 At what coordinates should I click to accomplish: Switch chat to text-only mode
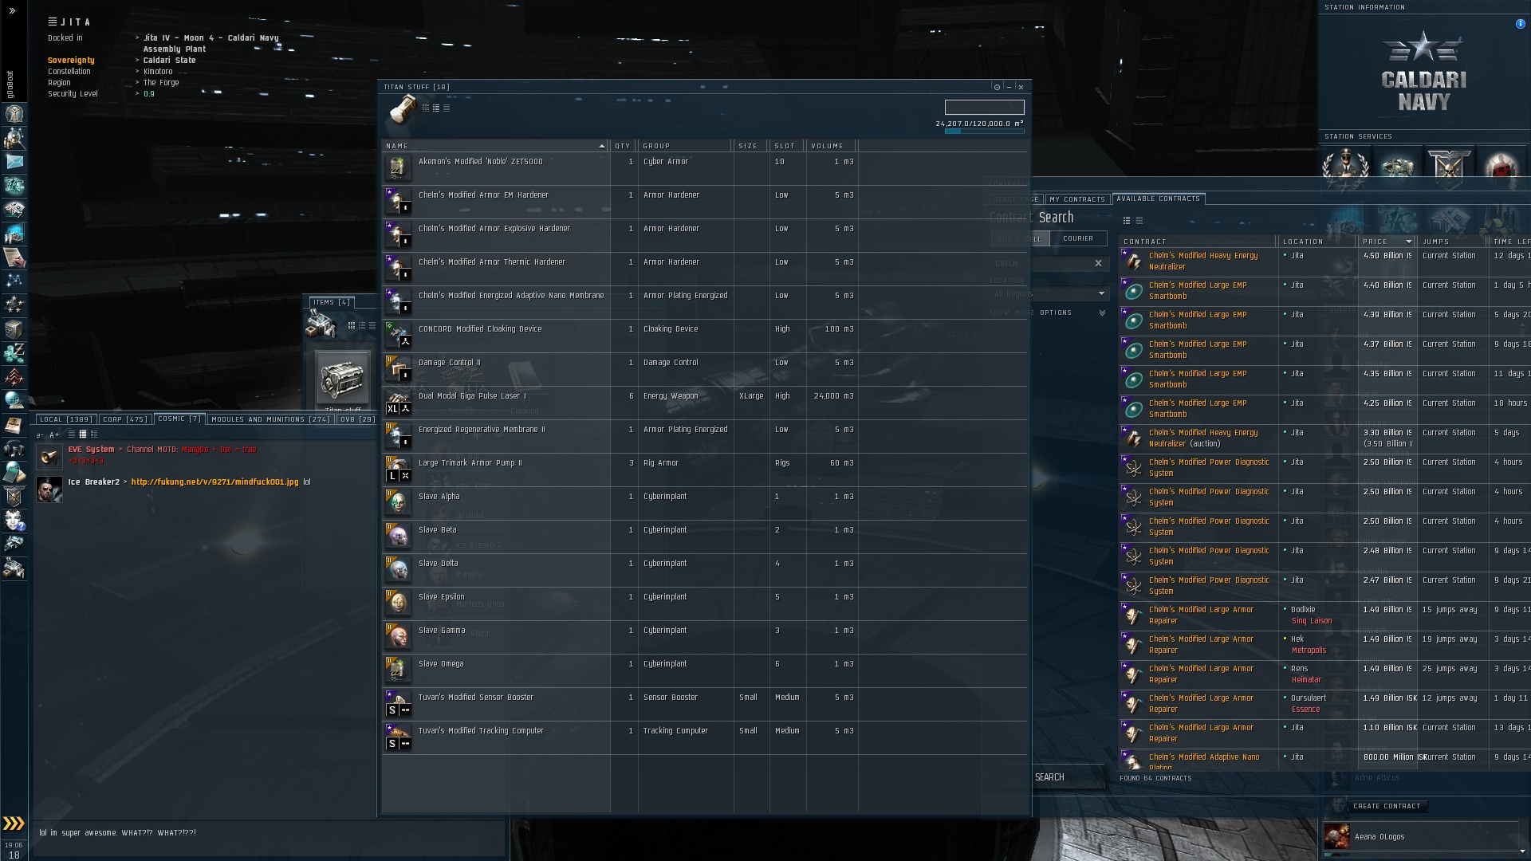tap(71, 434)
